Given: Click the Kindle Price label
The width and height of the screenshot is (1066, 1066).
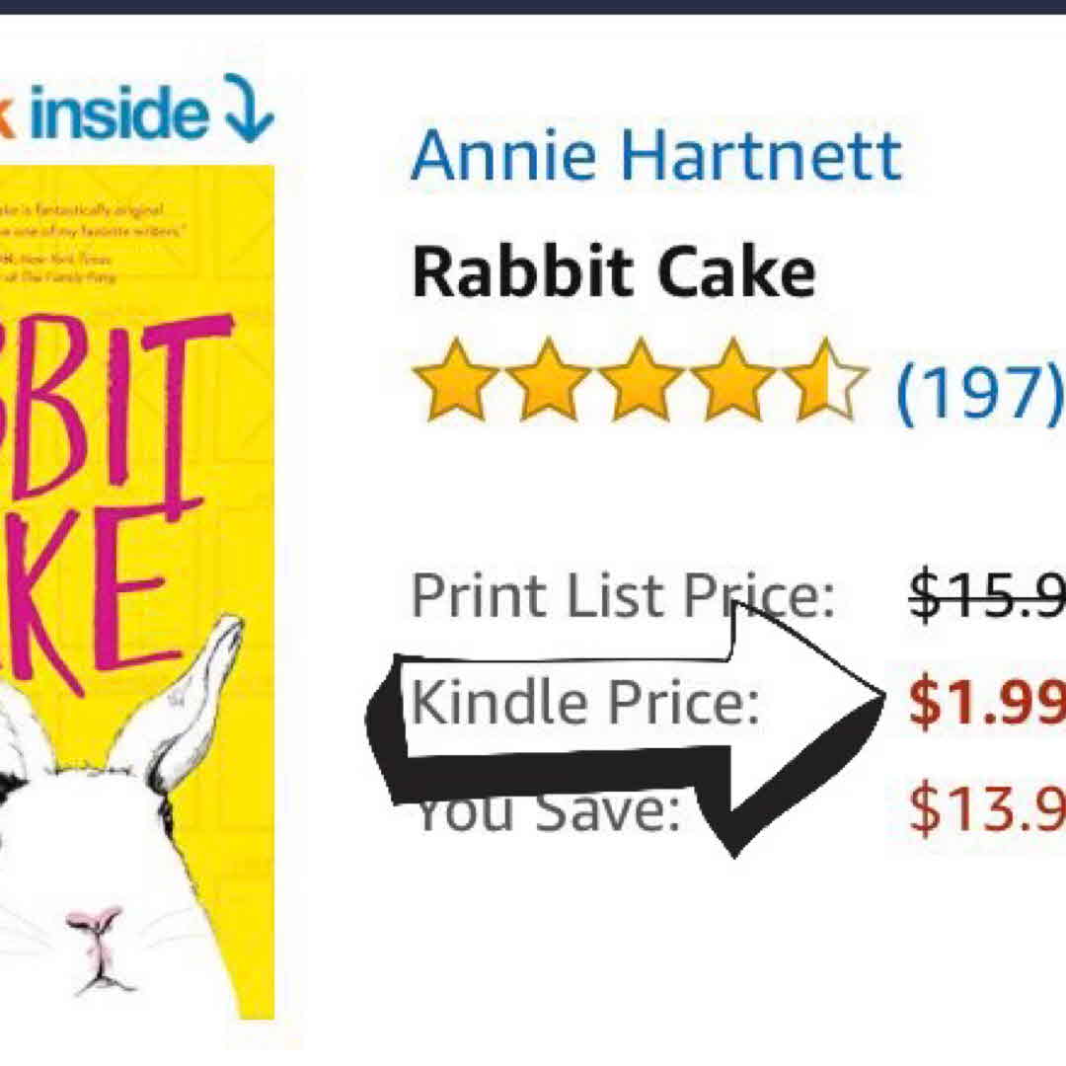Looking at the screenshot, I should (585, 703).
